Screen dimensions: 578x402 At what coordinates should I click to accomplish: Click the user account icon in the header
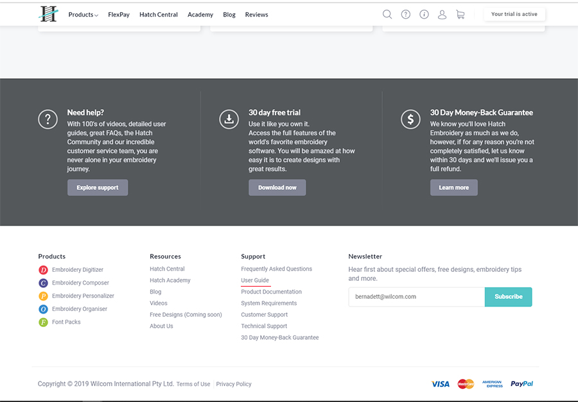(x=442, y=13)
